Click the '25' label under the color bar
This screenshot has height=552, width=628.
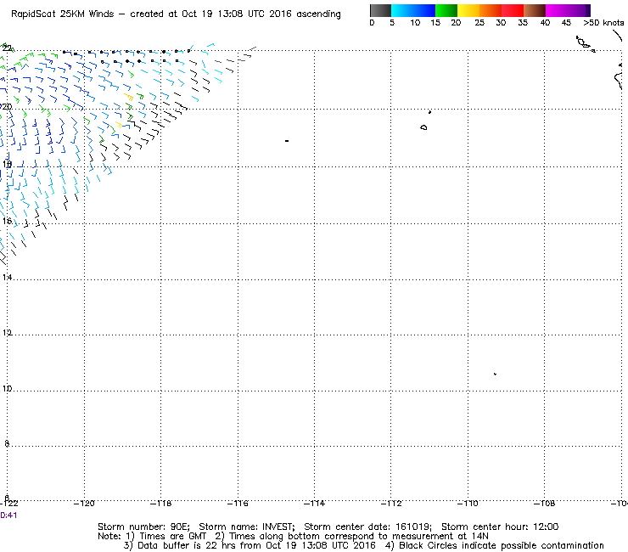(x=479, y=23)
